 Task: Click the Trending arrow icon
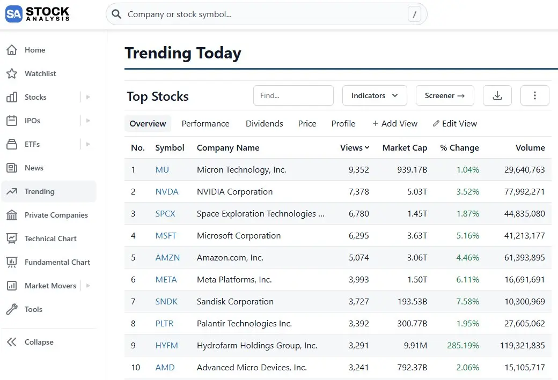[x=12, y=191]
